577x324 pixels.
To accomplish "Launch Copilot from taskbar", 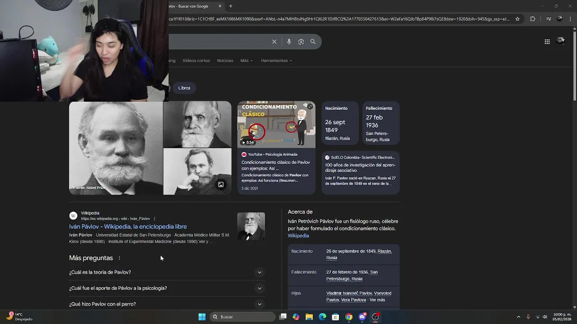I will click(296, 317).
